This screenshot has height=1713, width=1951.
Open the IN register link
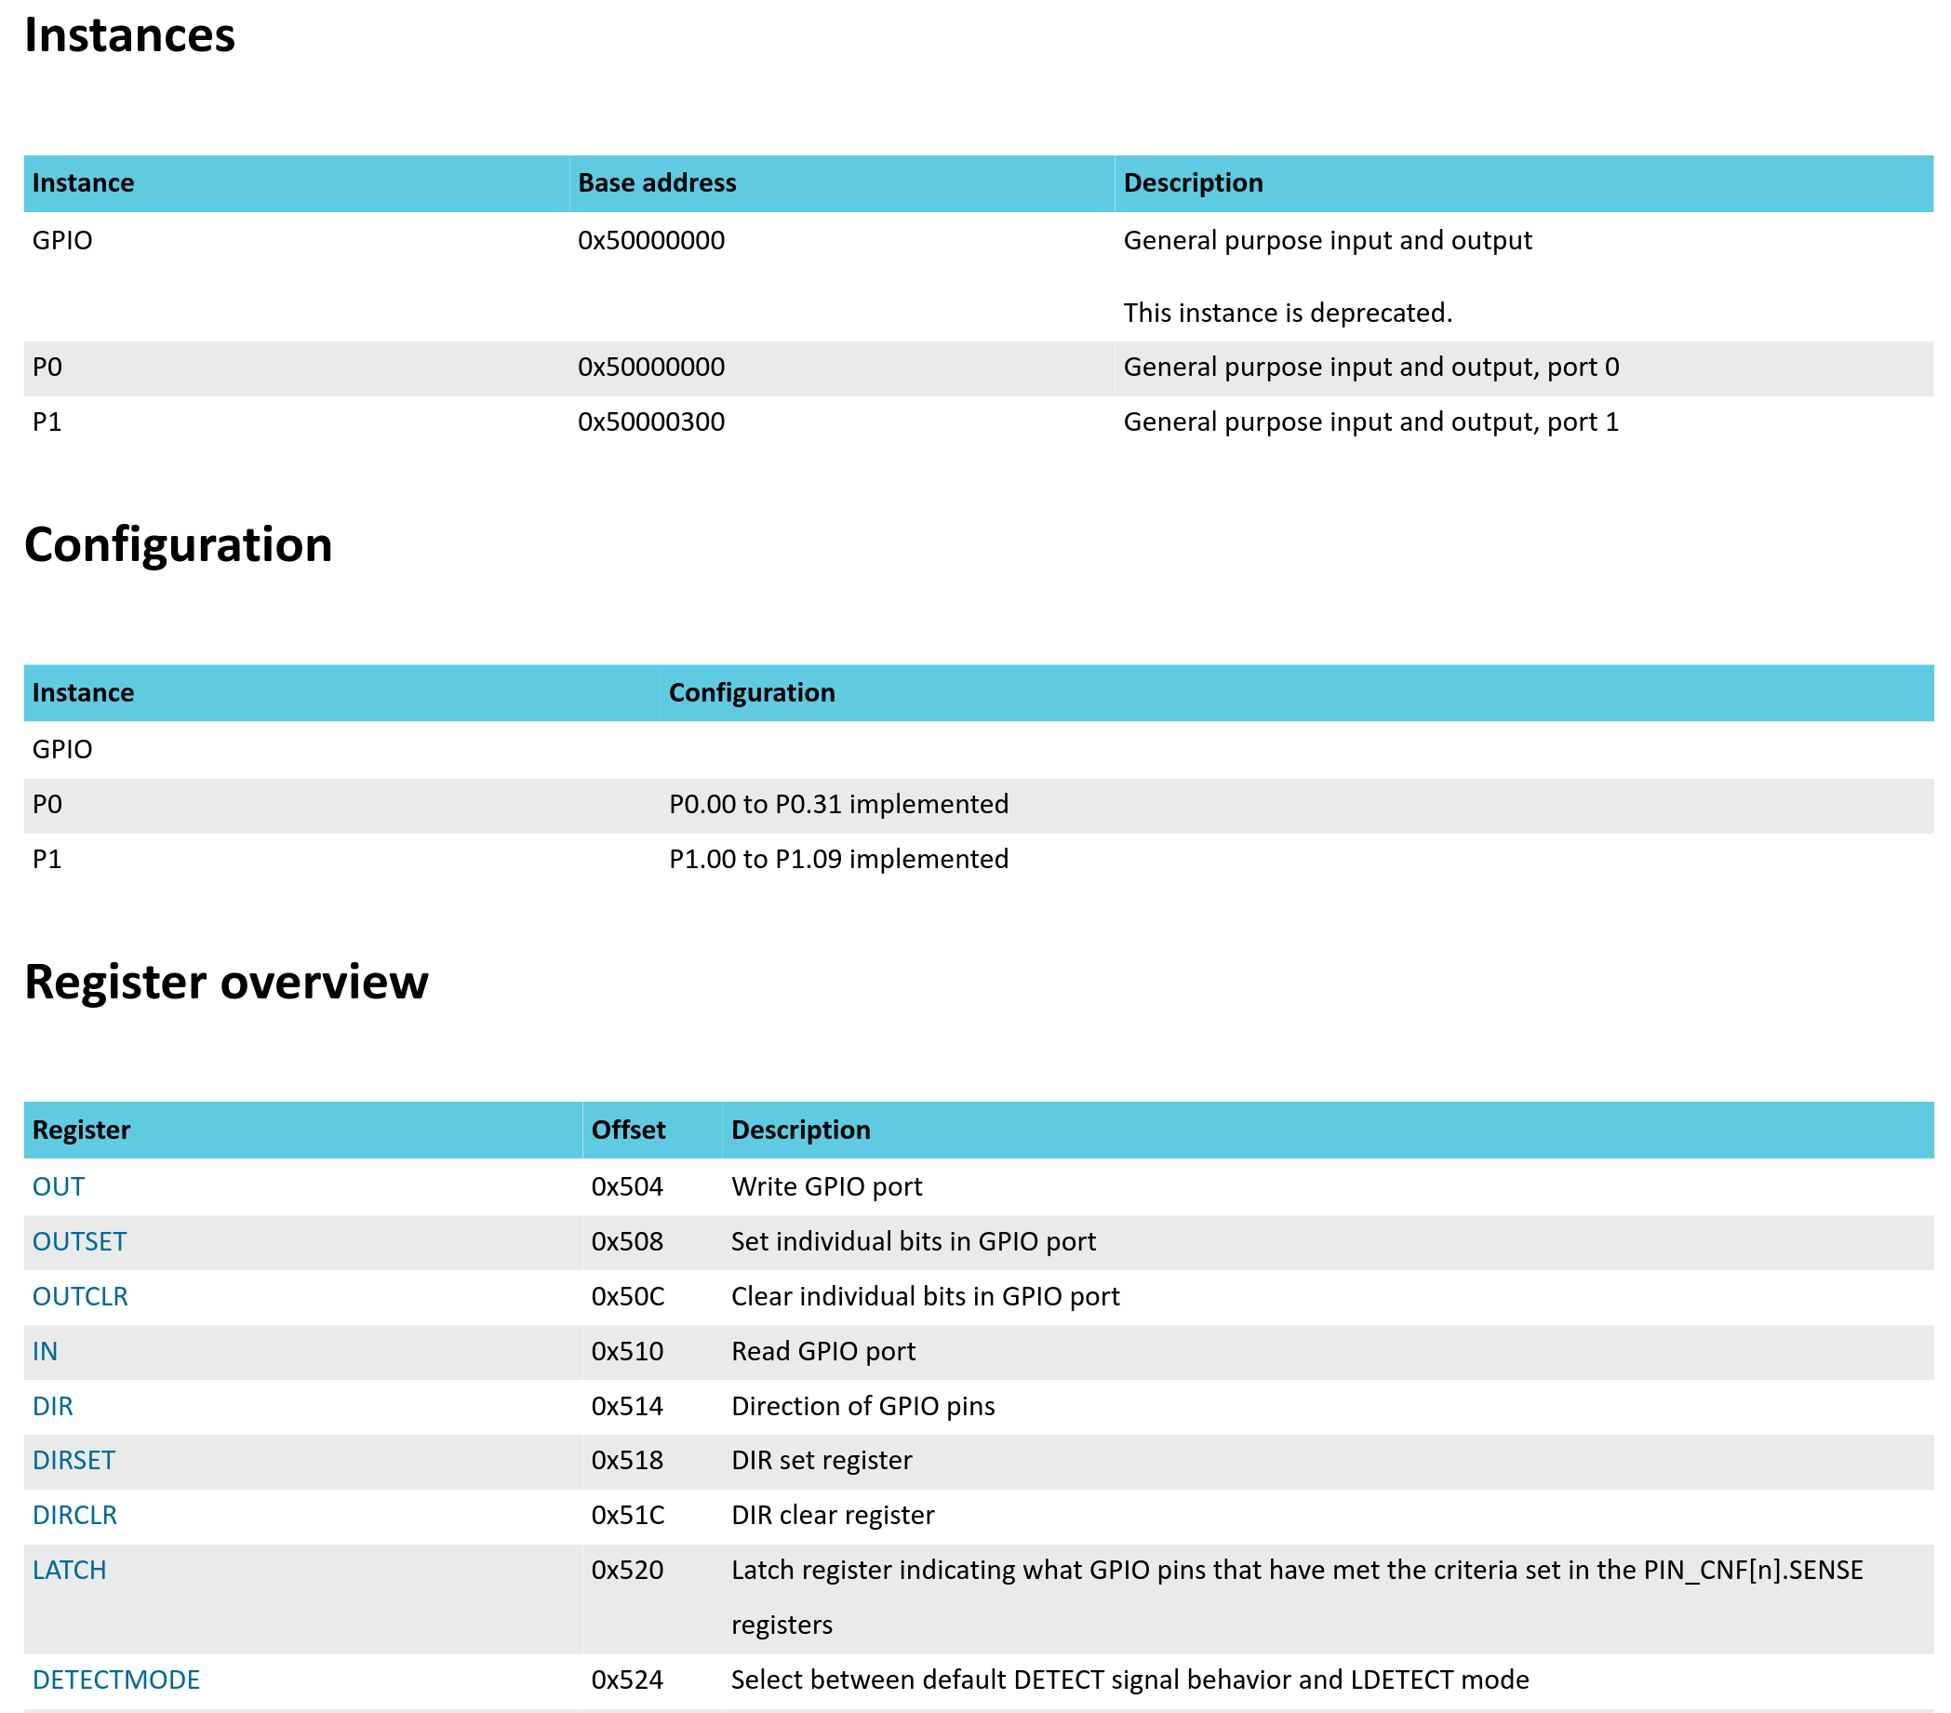(45, 1351)
